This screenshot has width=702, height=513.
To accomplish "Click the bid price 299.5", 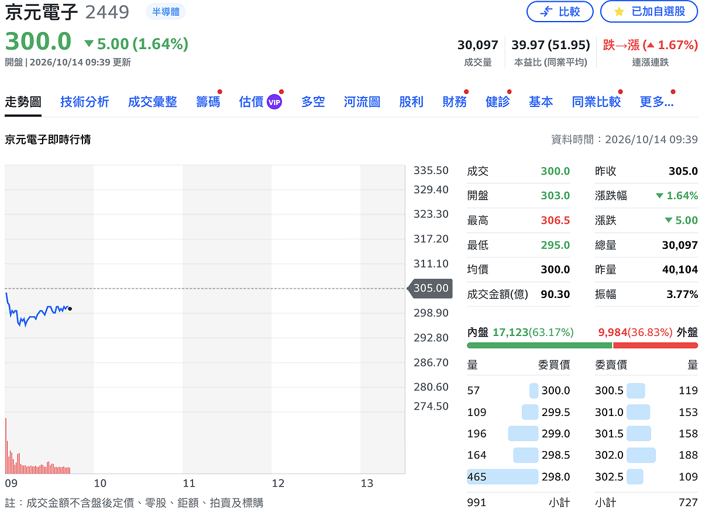I will point(556,412).
